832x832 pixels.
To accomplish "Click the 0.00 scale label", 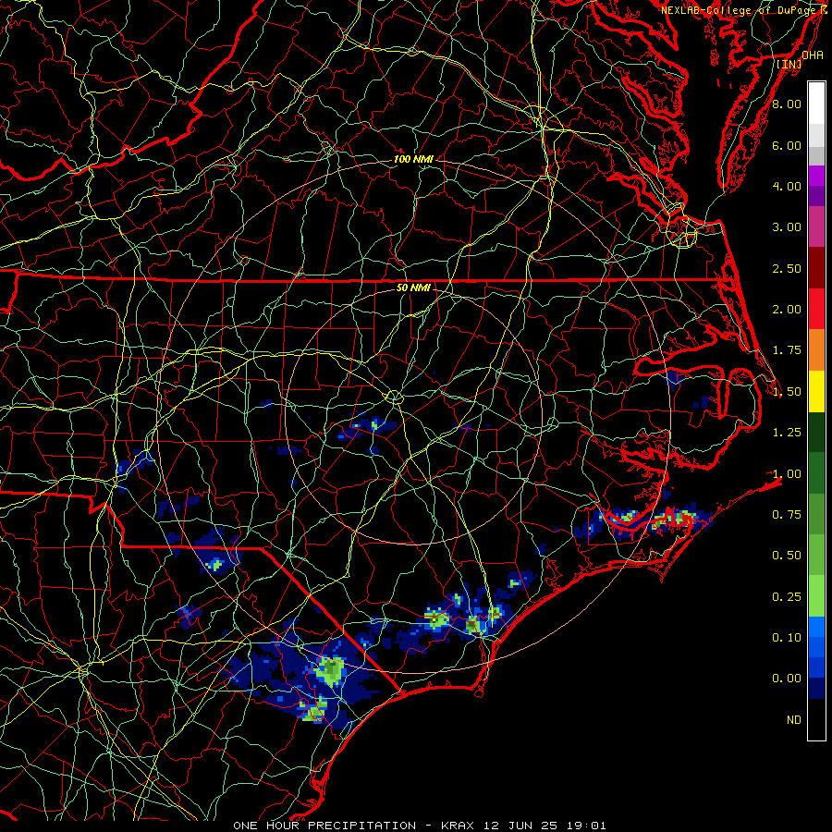I will [787, 679].
